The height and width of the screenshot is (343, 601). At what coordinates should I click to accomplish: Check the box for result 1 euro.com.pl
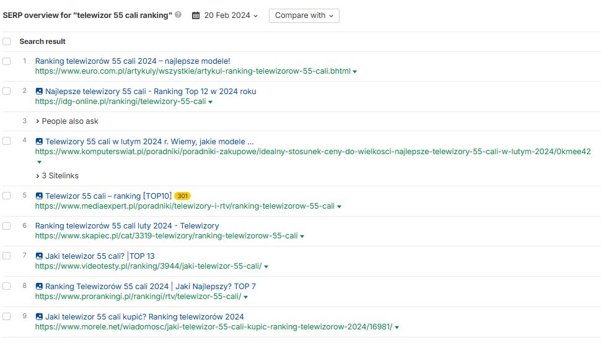(x=7, y=61)
